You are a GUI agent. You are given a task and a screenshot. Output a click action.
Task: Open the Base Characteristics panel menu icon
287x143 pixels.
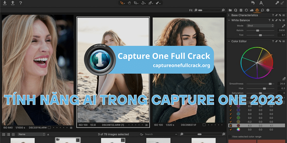point(283,15)
